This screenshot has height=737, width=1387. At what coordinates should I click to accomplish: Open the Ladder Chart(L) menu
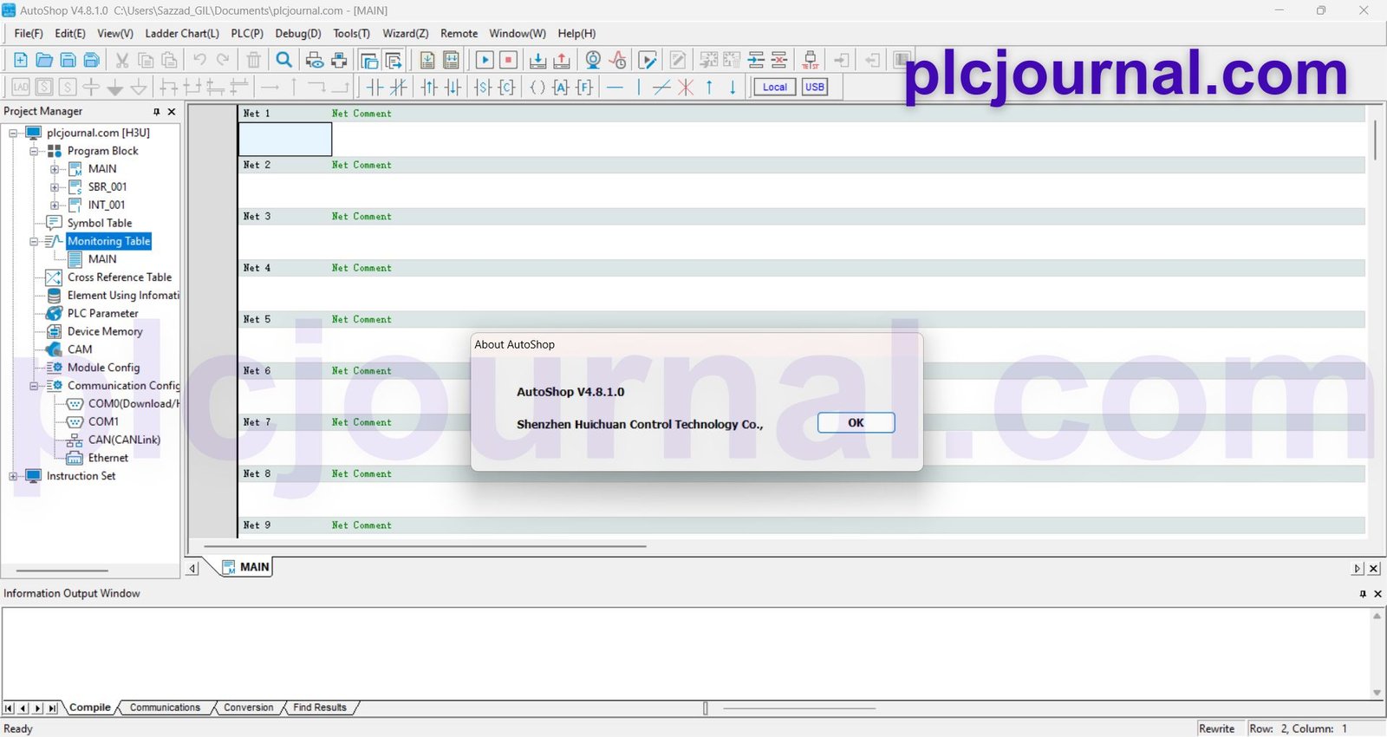tap(182, 33)
